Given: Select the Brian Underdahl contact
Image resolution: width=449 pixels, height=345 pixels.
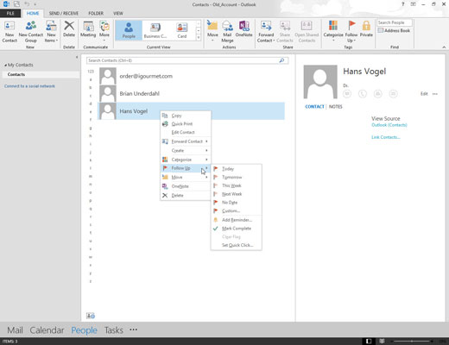Looking at the screenshot, I should coord(191,93).
